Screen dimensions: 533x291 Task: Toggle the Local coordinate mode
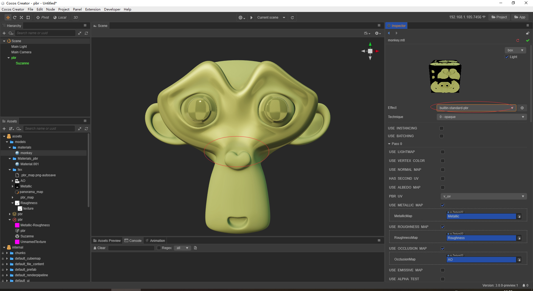(60, 17)
